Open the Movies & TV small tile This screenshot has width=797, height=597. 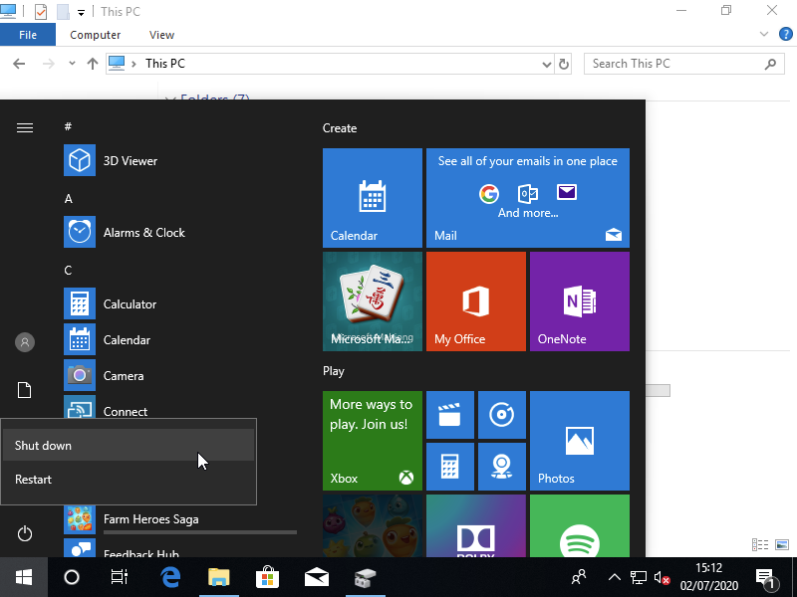(450, 415)
